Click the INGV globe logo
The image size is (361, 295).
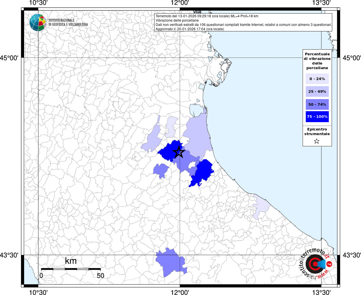pos(38,22)
